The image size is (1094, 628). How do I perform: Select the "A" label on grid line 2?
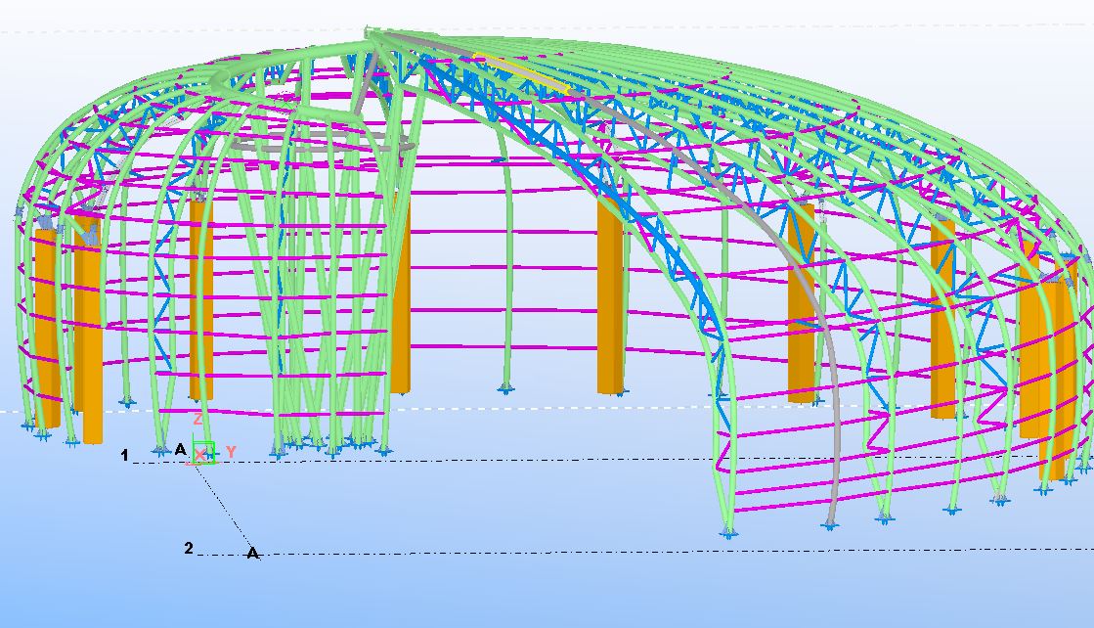[x=252, y=554]
